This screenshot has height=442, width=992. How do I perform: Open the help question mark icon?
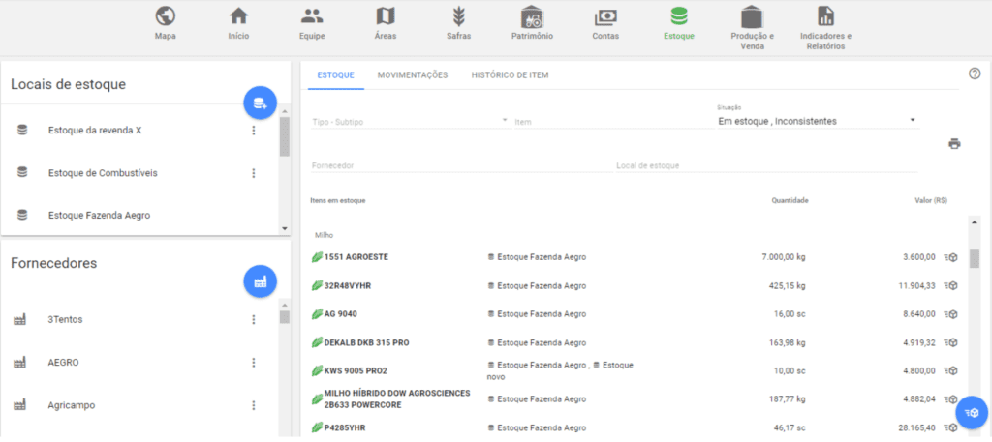(975, 74)
